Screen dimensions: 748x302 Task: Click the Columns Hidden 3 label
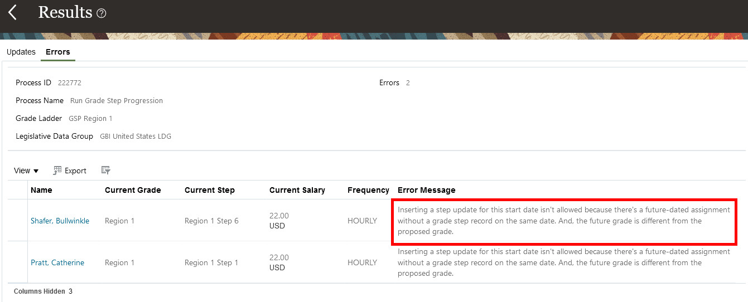tap(43, 291)
